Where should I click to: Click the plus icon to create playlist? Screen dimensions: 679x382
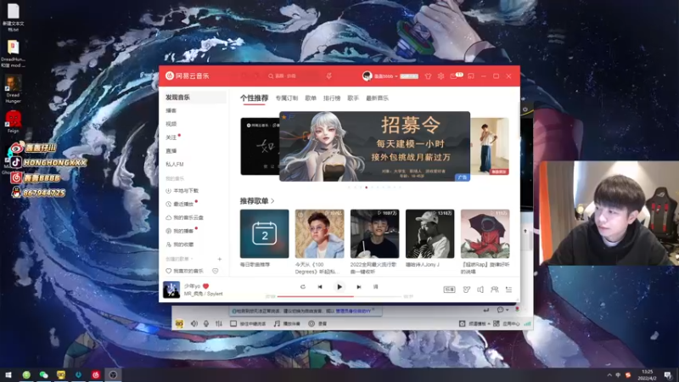[x=220, y=259]
